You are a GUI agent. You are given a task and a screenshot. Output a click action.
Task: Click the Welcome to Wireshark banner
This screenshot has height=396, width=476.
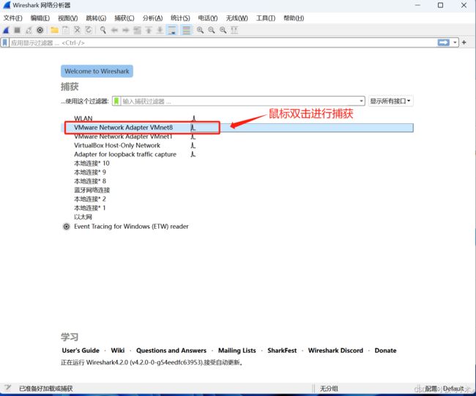click(97, 71)
